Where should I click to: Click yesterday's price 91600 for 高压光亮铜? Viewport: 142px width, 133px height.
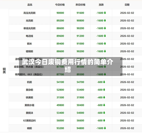tap(80, 13)
